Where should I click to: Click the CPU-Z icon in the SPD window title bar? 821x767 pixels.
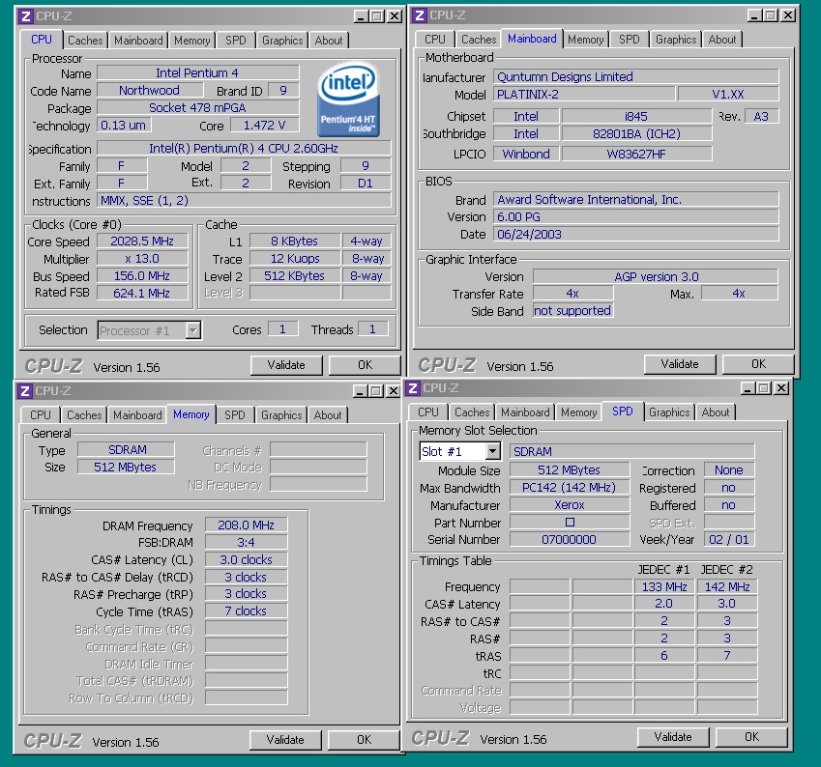413,388
